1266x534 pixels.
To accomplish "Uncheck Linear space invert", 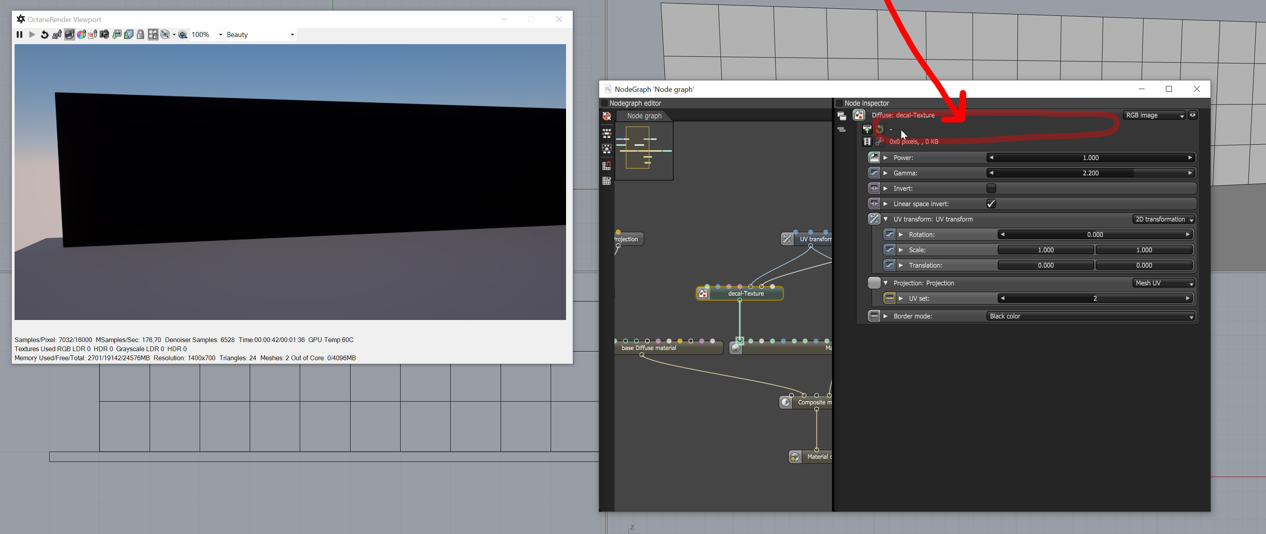I will pyautogui.click(x=991, y=204).
